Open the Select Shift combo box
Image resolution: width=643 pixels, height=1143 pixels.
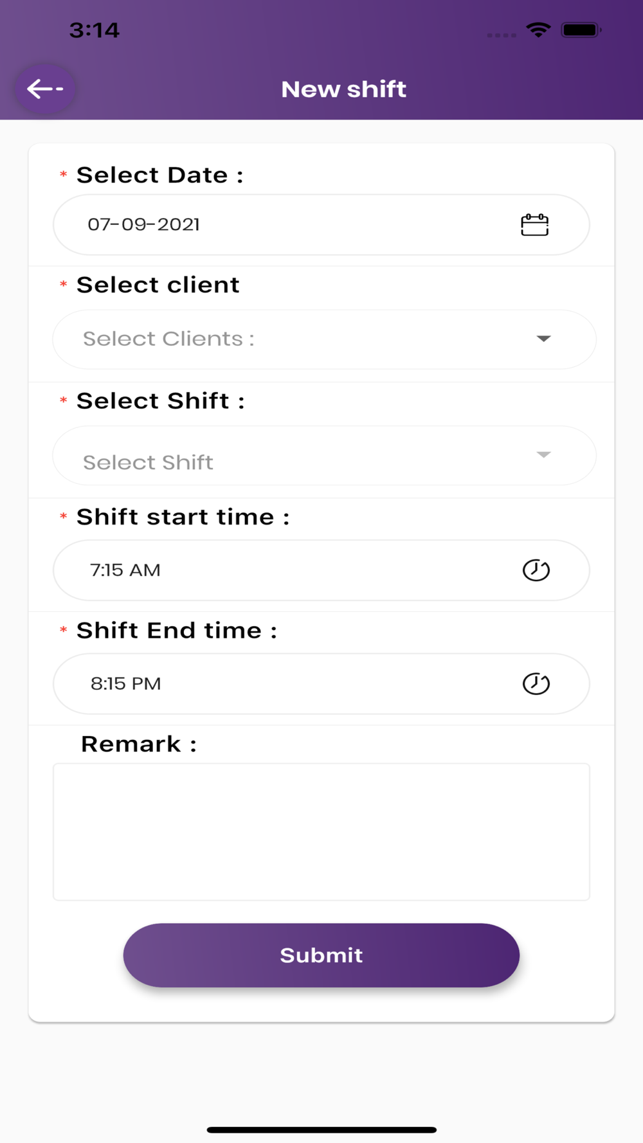[324, 455]
